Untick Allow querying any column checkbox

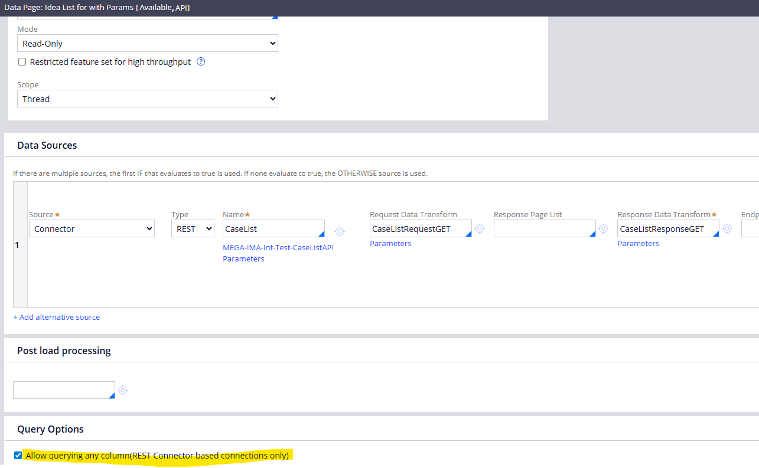click(18, 455)
